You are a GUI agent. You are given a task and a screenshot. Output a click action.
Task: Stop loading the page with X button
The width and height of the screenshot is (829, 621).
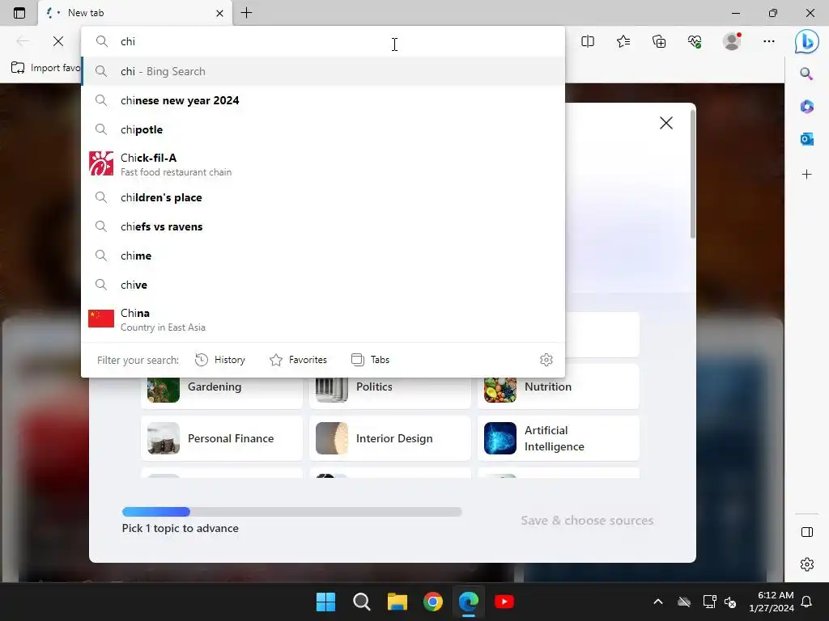coord(58,41)
